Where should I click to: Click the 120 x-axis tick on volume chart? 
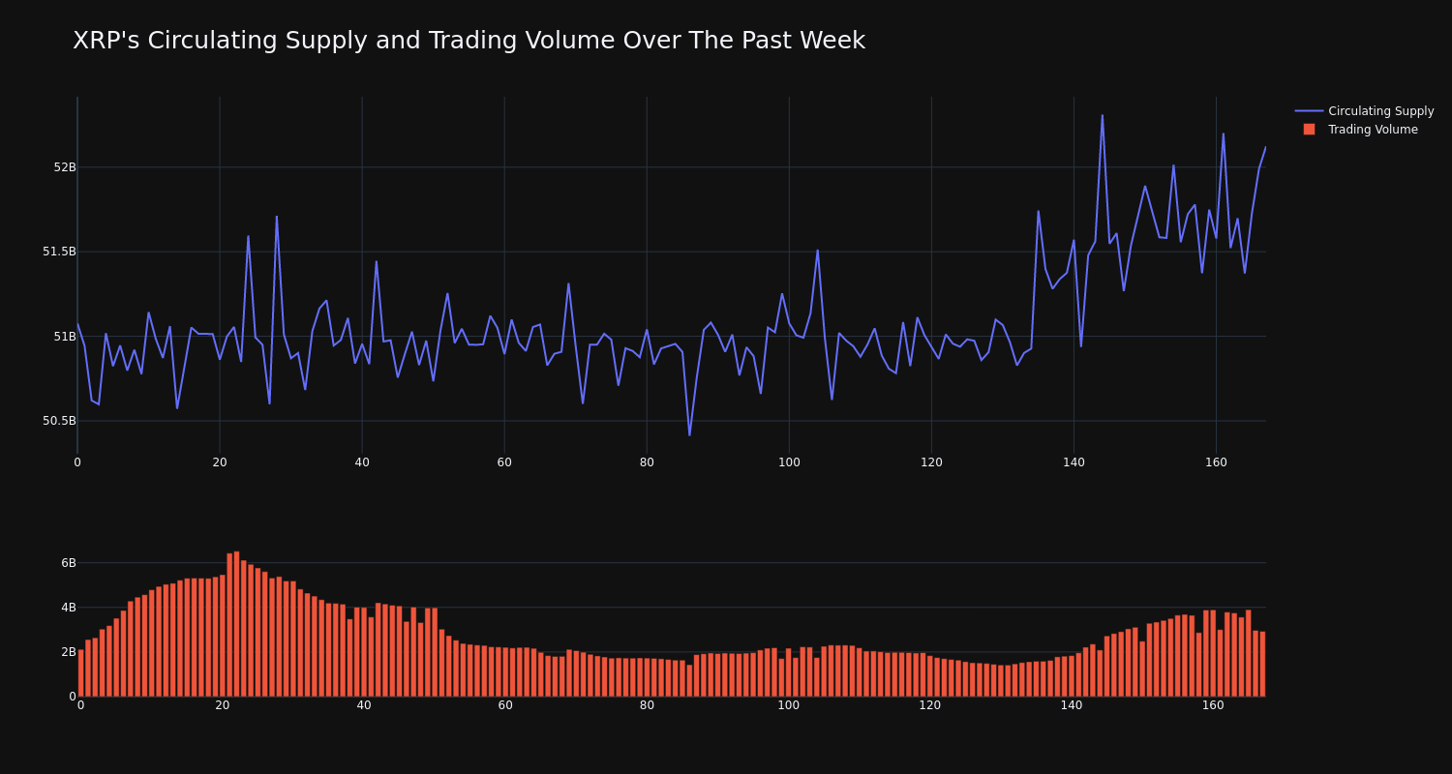(x=930, y=705)
